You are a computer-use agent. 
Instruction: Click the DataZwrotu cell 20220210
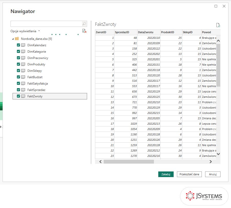(x=149, y=102)
